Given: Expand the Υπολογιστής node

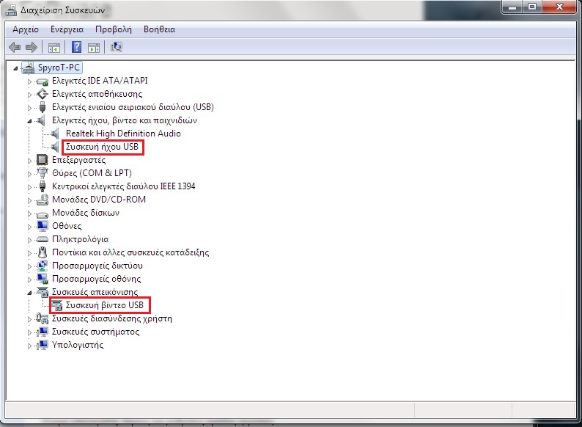Looking at the screenshot, I should coord(29,346).
